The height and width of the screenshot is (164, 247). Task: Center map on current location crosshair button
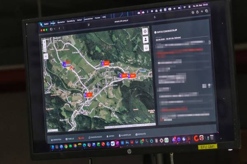click(x=145, y=32)
